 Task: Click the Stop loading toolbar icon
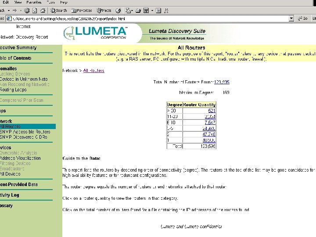click(x=27, y=11)
